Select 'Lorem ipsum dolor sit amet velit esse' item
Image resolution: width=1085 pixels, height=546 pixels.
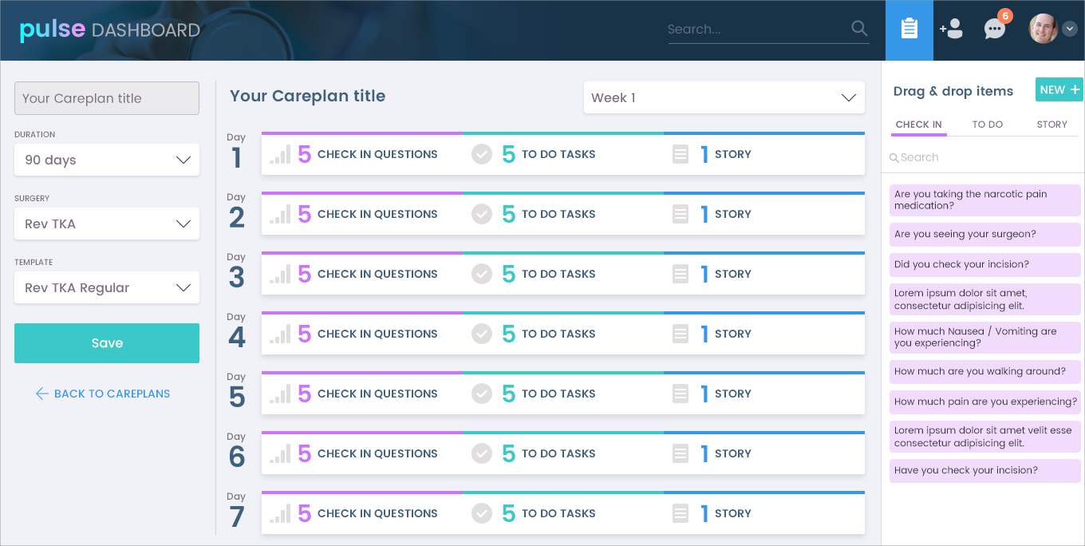click(984, 437)
